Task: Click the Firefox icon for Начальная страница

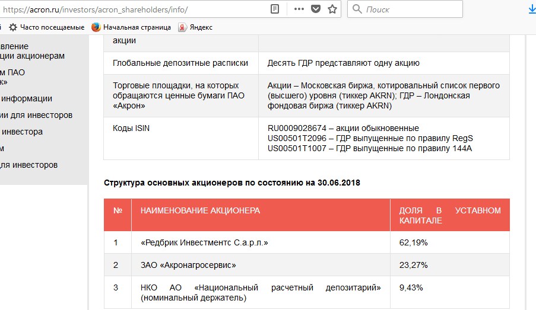Action: coord(96,27)
